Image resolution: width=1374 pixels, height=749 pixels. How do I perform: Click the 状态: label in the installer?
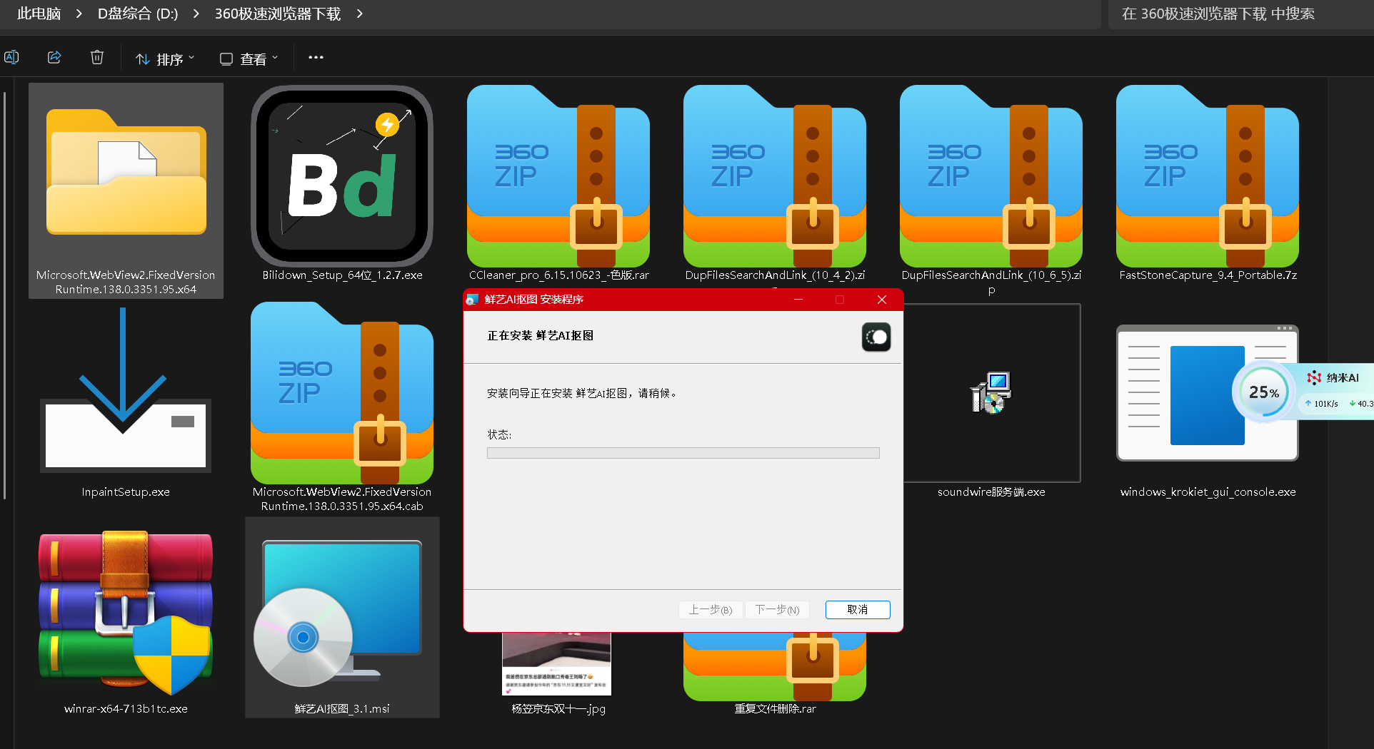(499, 434)
